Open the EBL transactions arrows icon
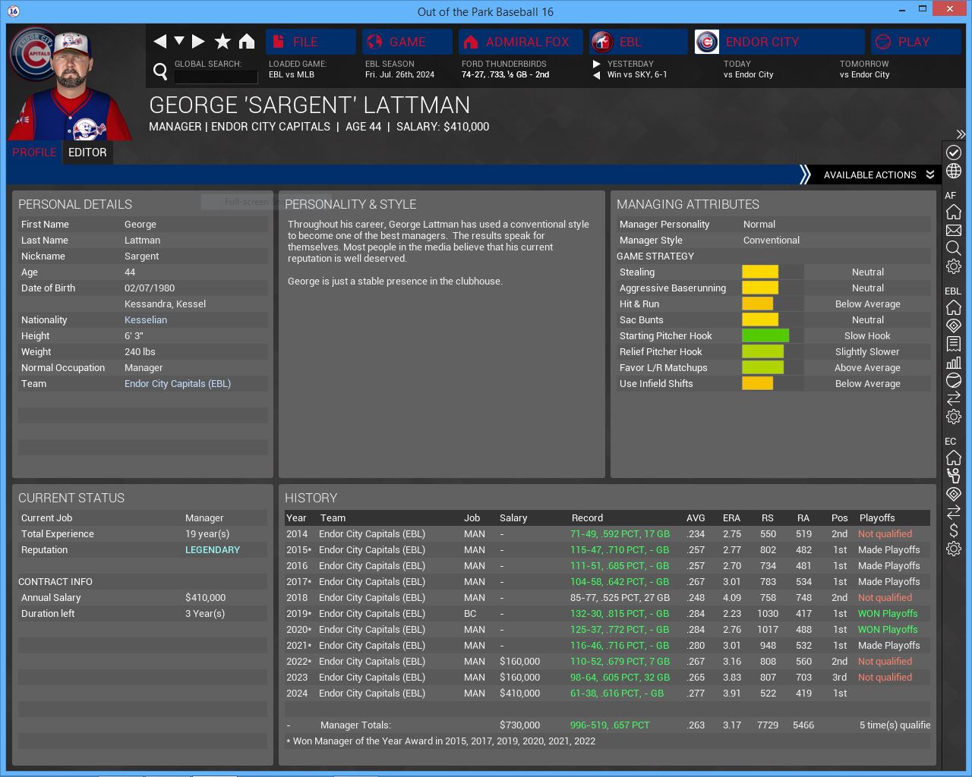This screenshot has height=777, width=972. pyautogui.click(x=954, y=398)
